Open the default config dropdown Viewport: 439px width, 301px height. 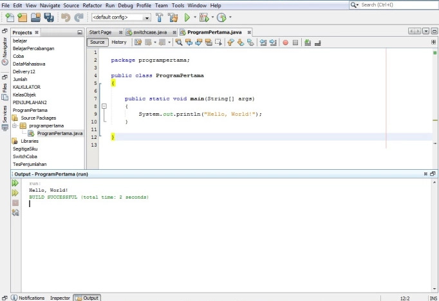tap(120, 17)
